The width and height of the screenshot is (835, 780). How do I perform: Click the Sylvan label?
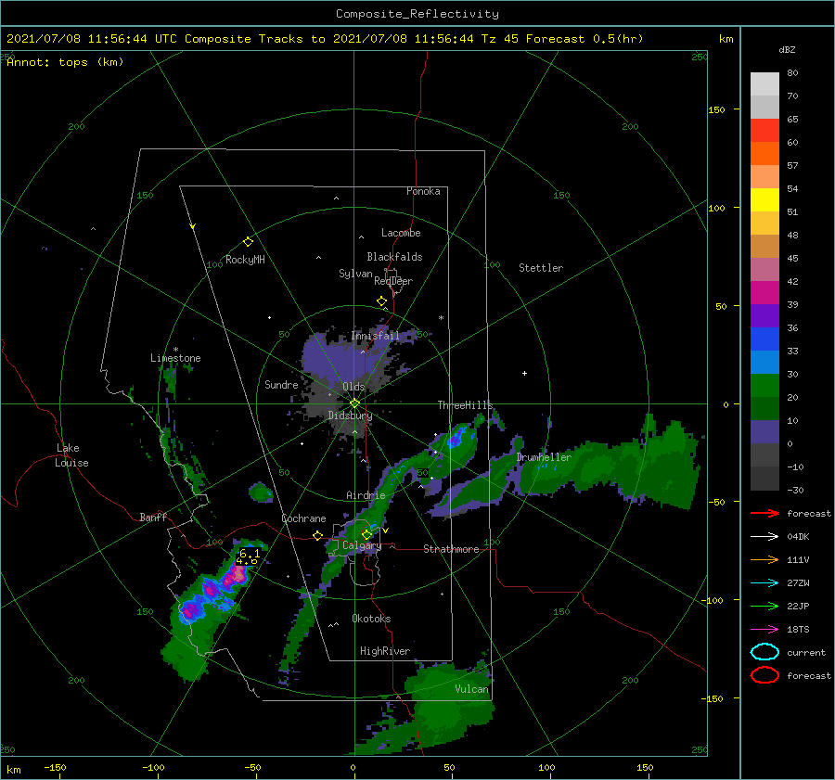pyautogui.click(x=355, y=274)
